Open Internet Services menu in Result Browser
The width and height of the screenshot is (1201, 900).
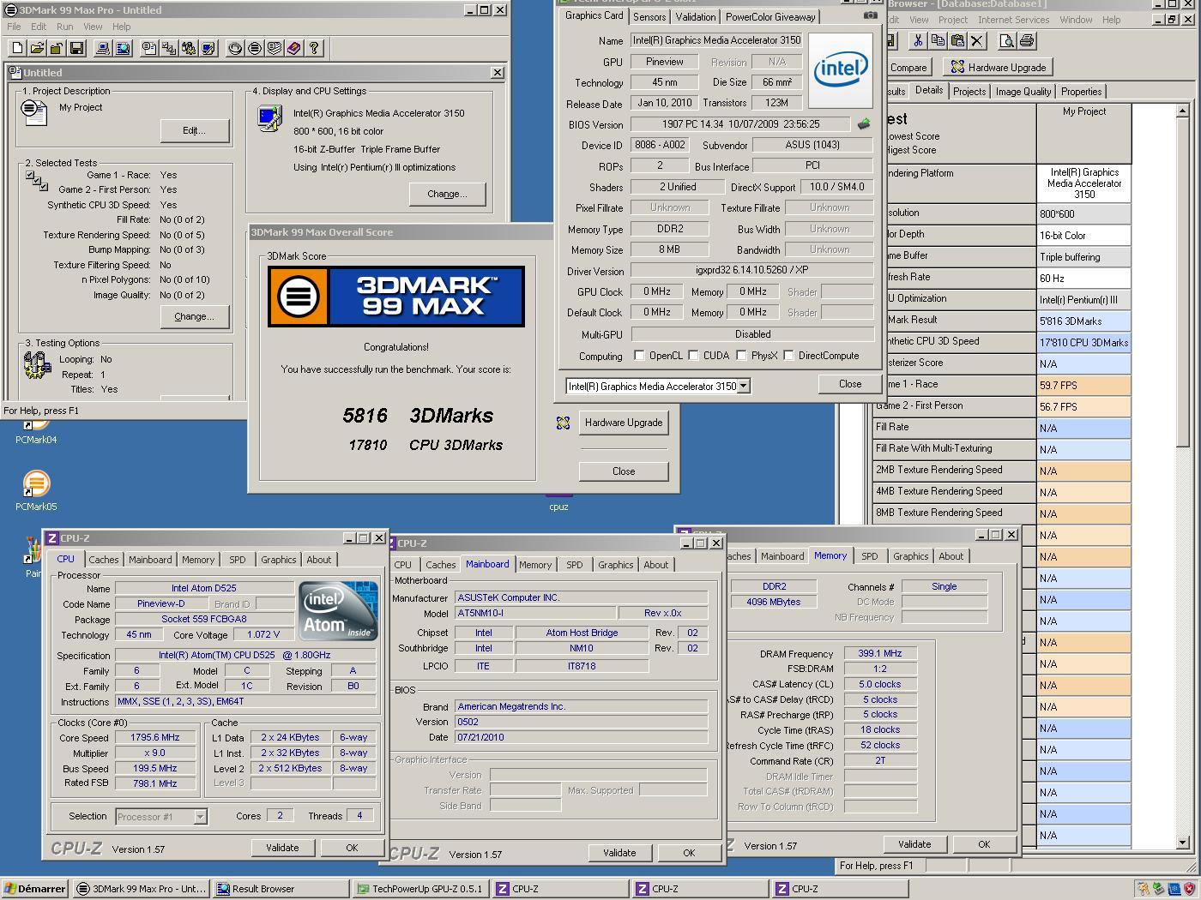(x=1013, y=20)
